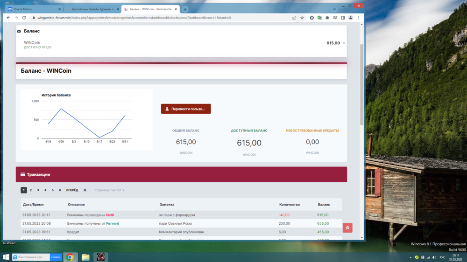Image resolution: width=467 pixels, height=262 pixels.
Task: Open the 'Страница 1 из 157' page selector
Action: coord(110,190)
